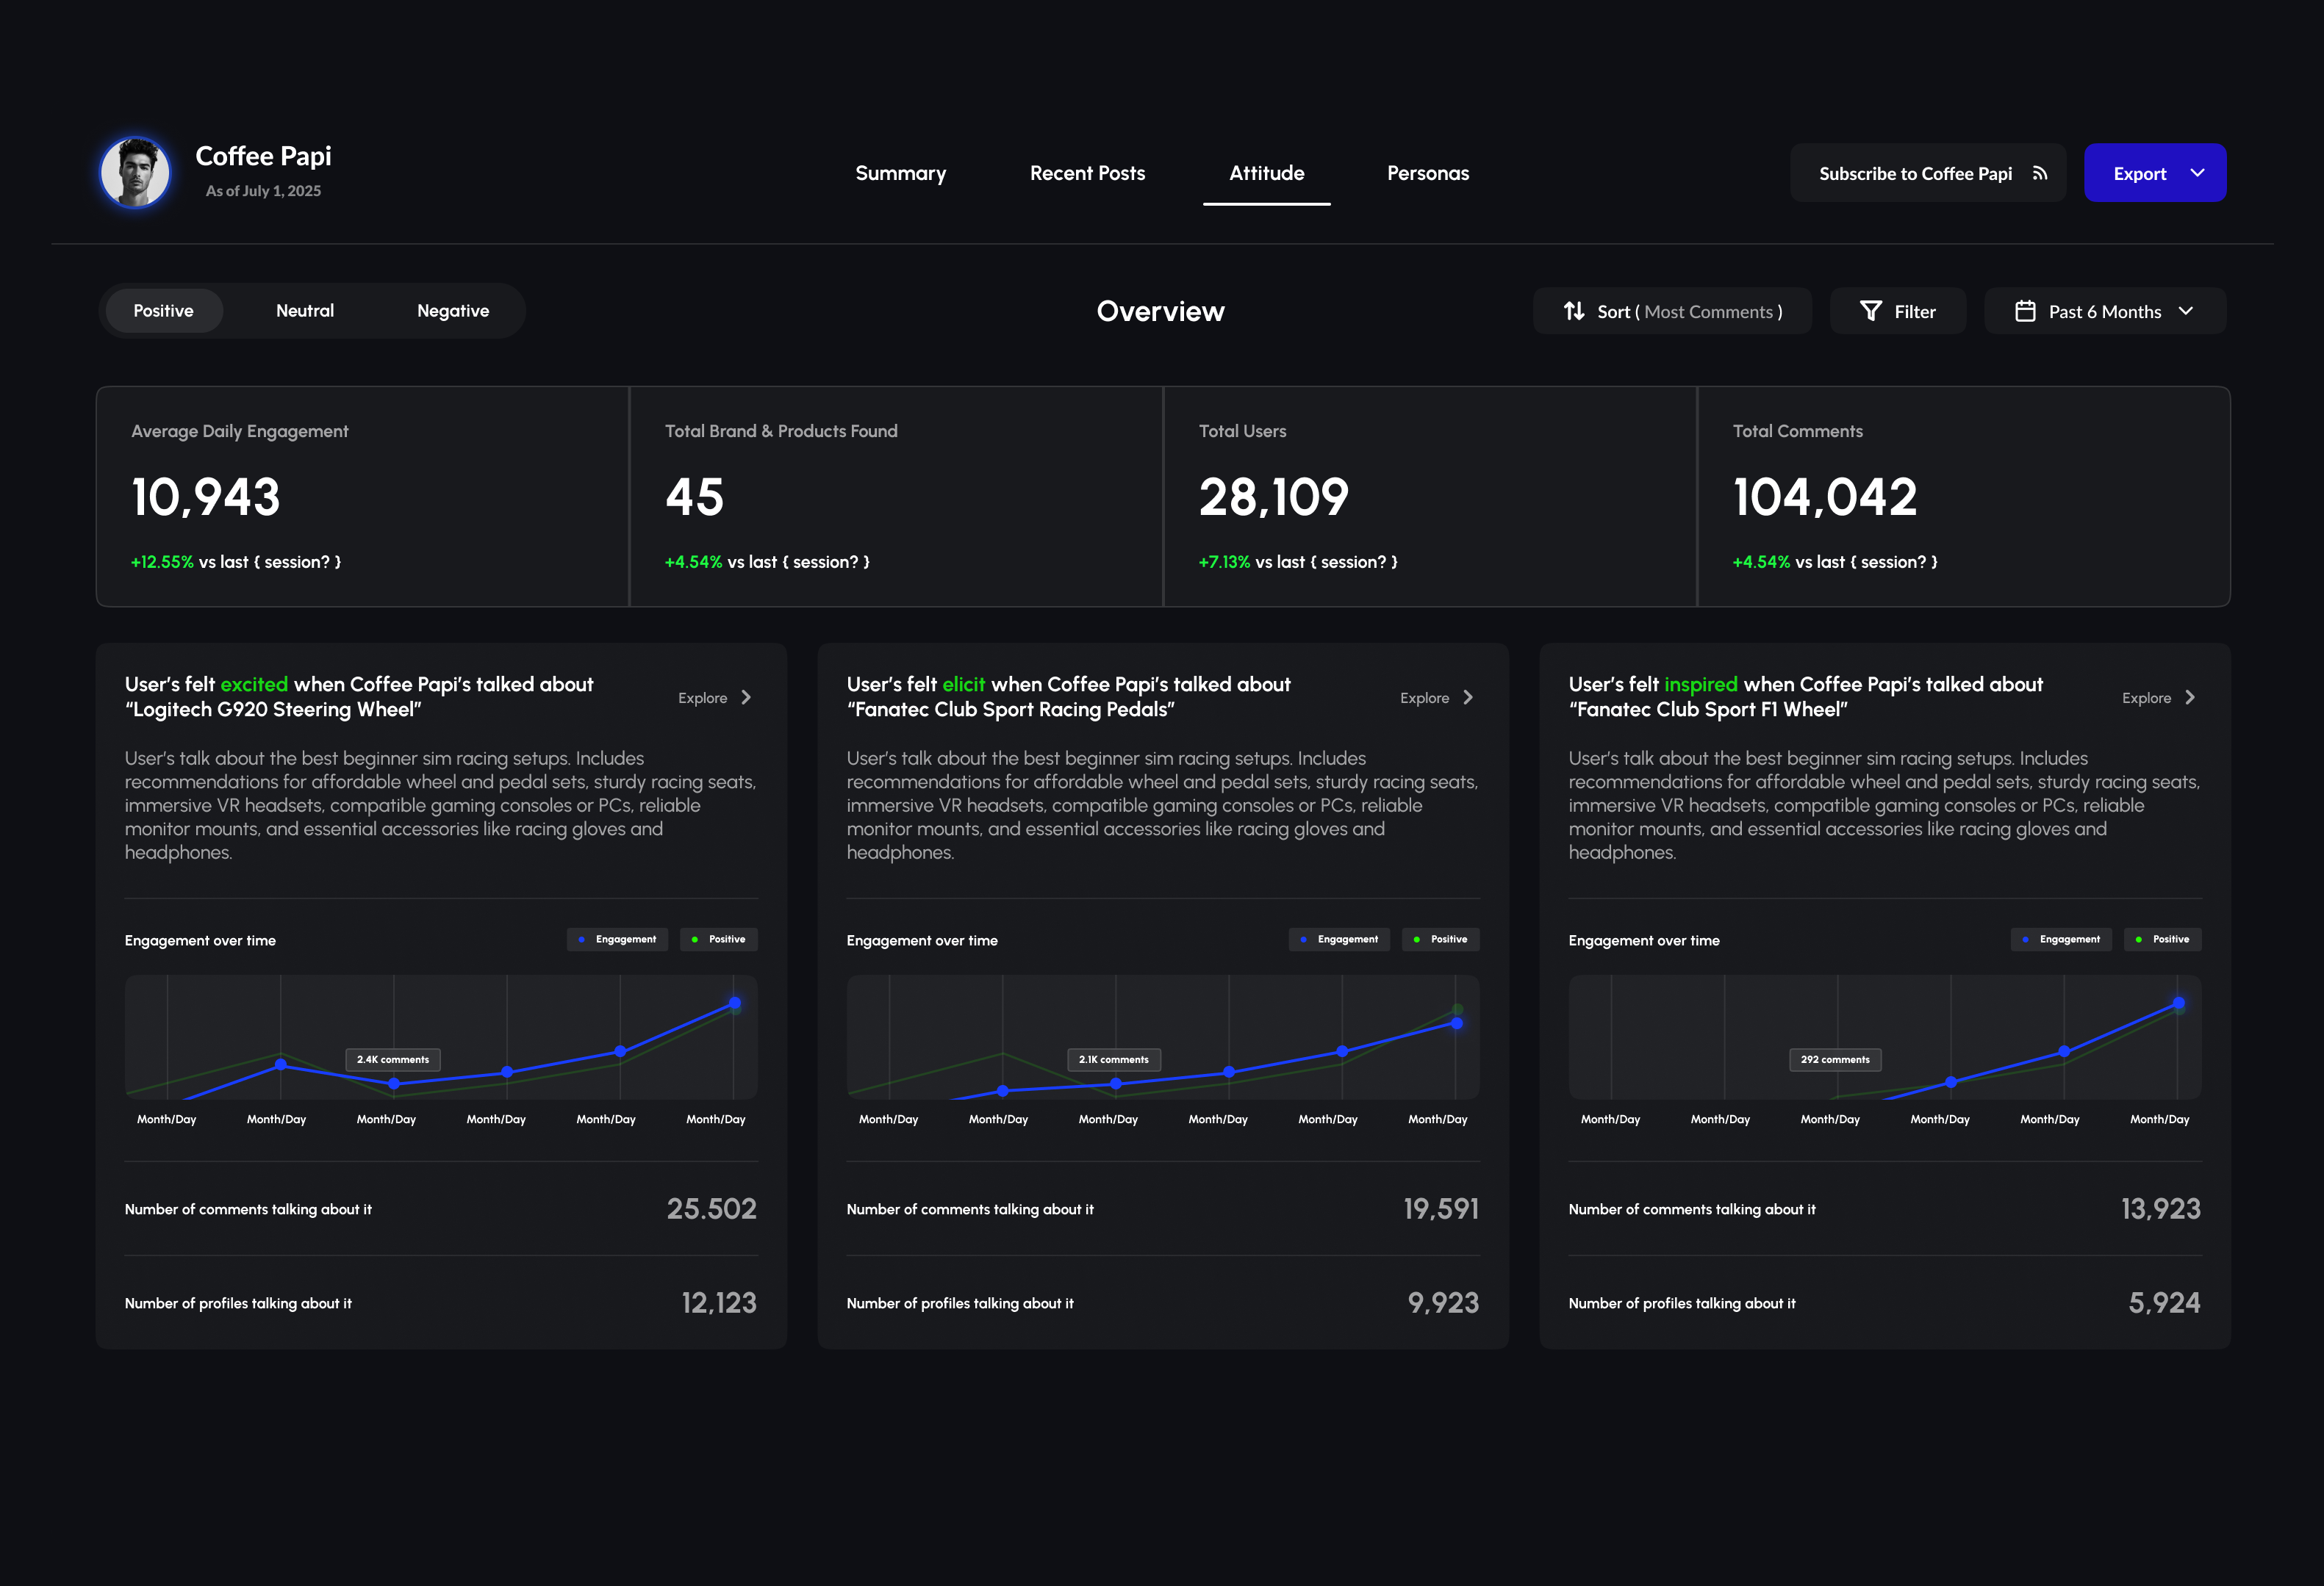The height and width of the screenshot is (1586, 2324).
Task: Click Explore on Logitech G920 Steering Wheel card
Action: 702,698
